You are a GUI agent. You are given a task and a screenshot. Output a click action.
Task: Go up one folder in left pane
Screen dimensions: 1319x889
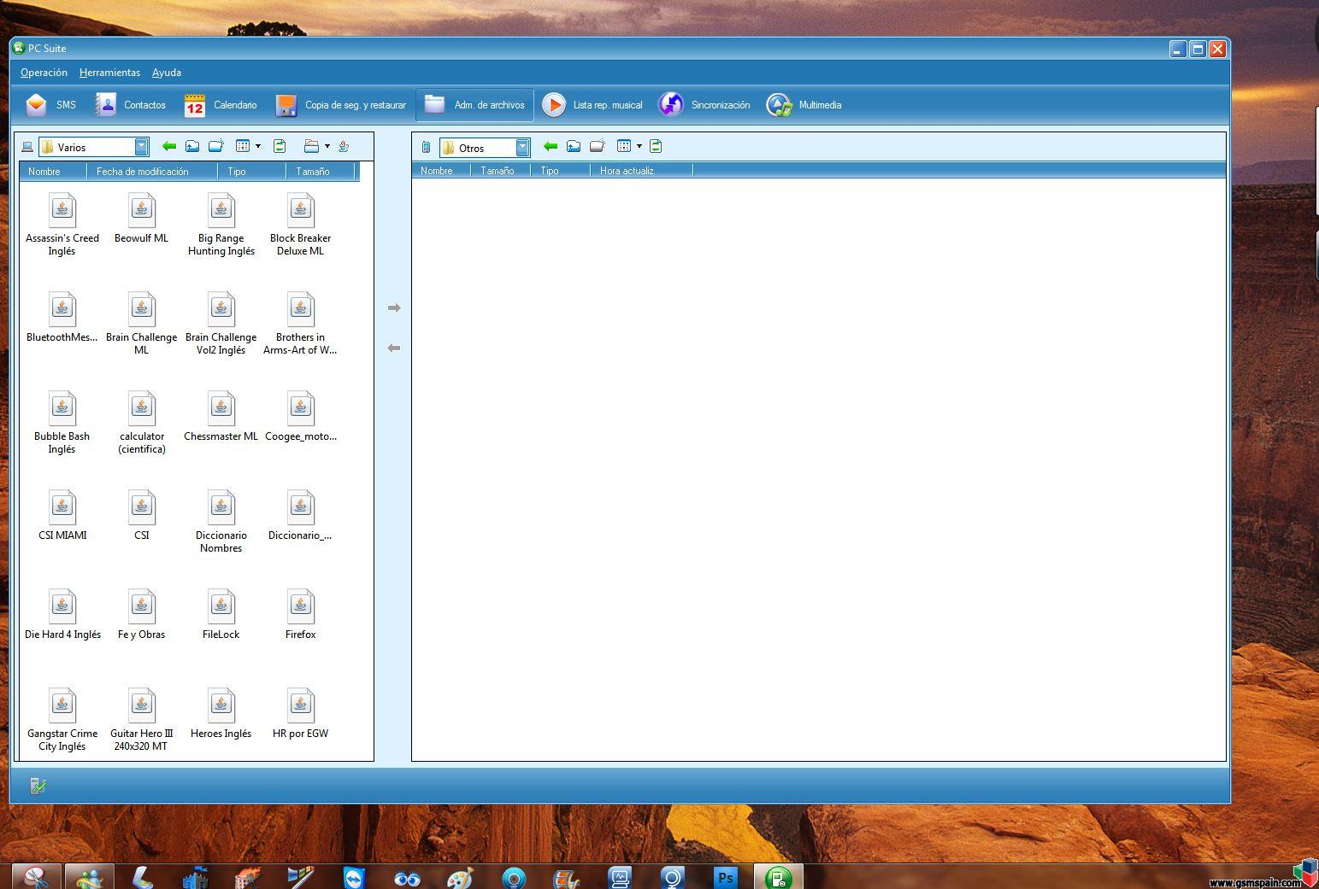[192, 146]
